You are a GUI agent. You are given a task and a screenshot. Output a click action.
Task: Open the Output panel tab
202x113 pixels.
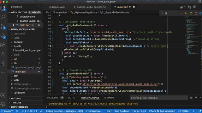[72, 98]
